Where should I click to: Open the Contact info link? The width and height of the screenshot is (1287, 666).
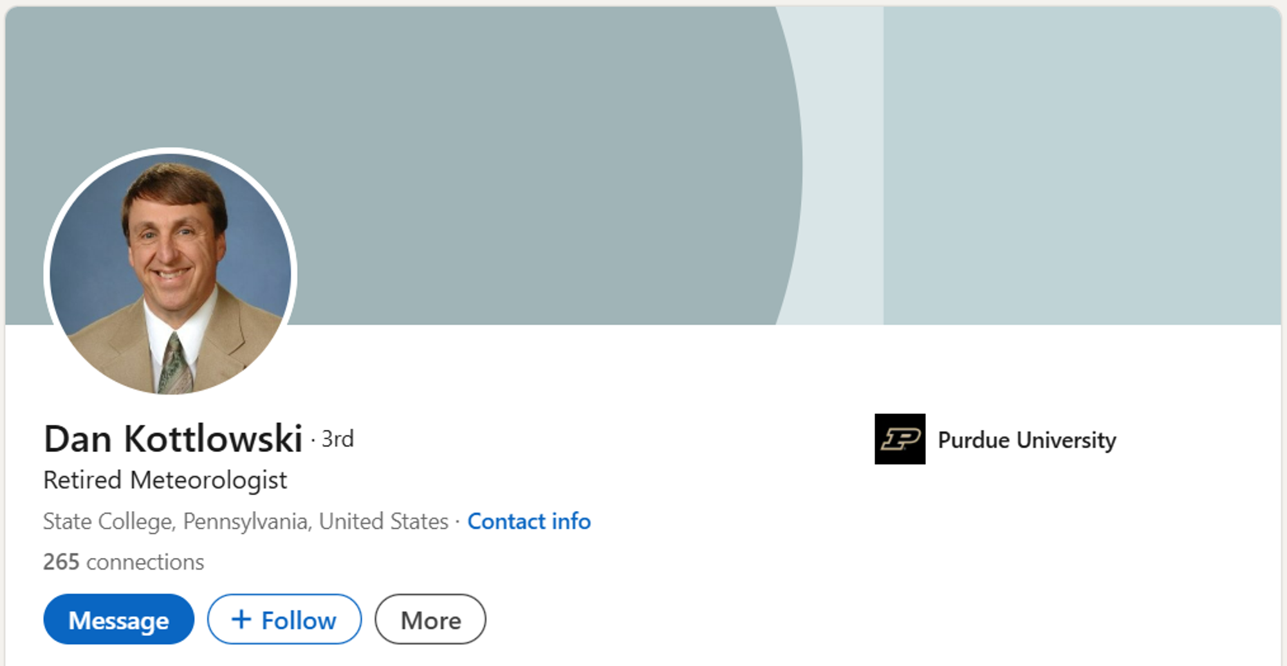point(529,521)
